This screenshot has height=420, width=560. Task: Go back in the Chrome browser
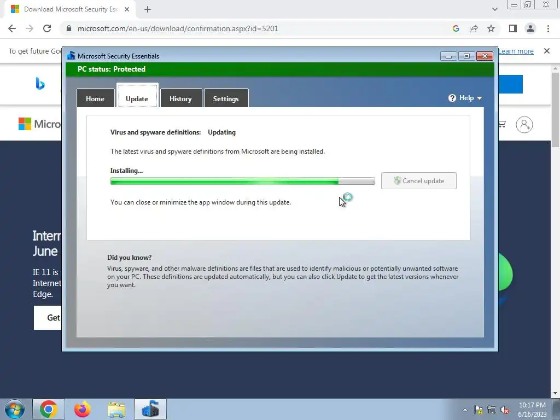click(12, 28)
